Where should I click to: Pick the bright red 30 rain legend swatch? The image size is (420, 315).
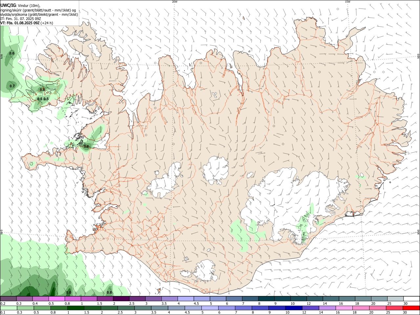411,308
